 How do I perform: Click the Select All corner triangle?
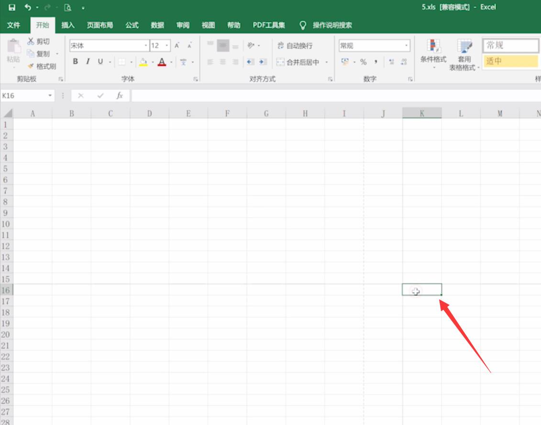(8, 113)
